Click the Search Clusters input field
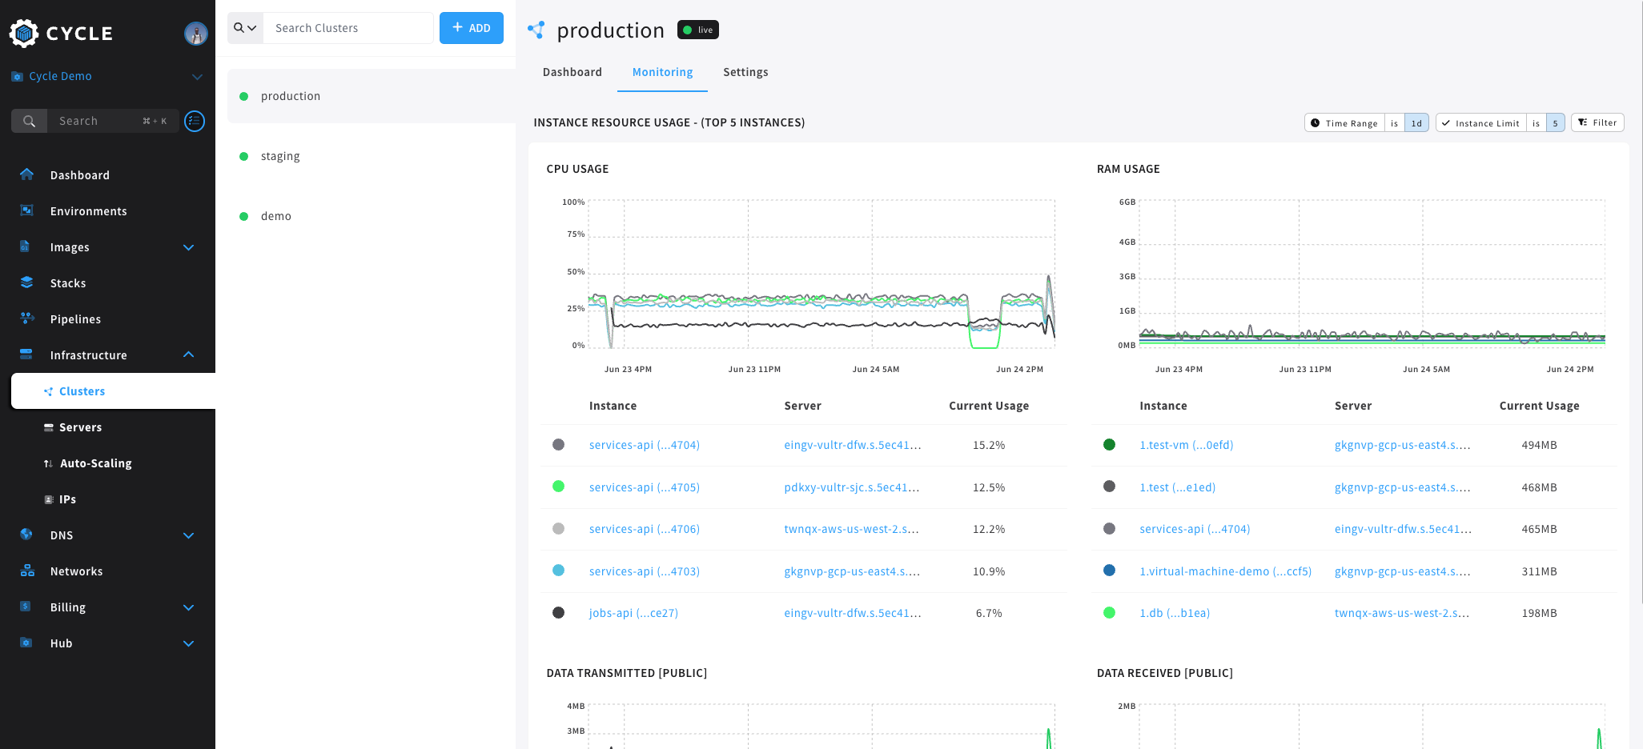This screenshot has width=1643, height=749. pos(348,28)
